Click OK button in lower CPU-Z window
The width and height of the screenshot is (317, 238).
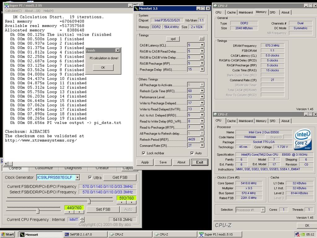[307, 226]
